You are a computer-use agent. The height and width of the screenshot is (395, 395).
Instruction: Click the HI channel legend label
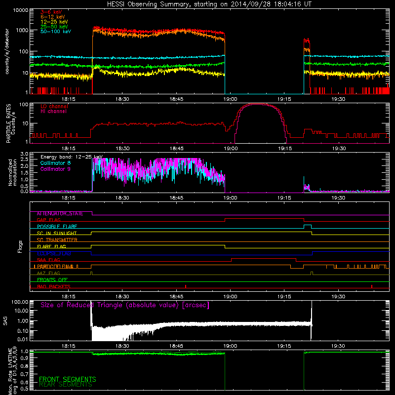pos(54,112)
